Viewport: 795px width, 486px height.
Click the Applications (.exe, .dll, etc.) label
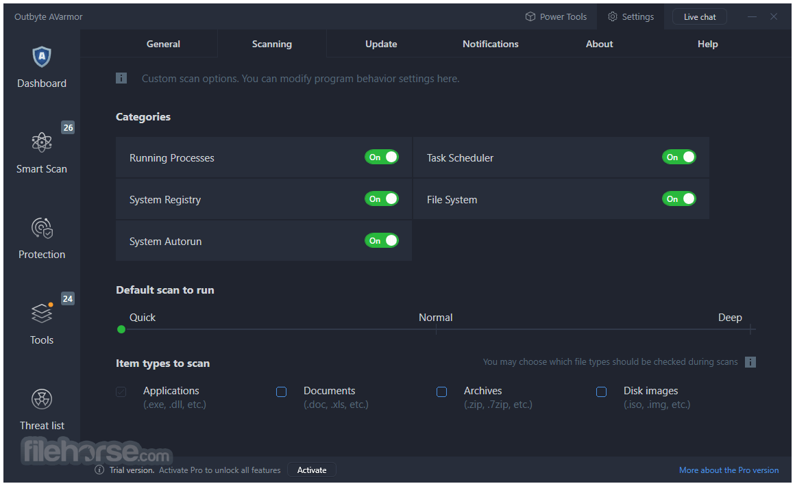174,398
